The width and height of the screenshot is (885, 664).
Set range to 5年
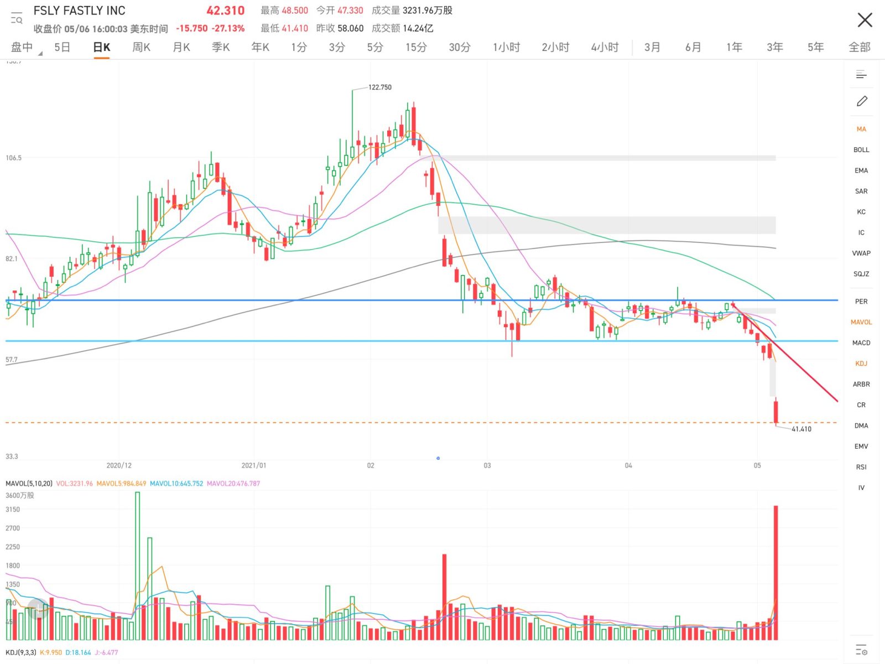[816, 48]
